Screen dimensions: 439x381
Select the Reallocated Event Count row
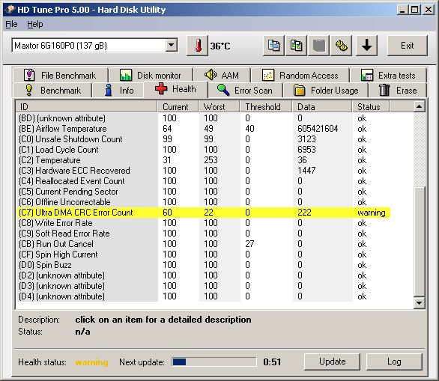203,181
